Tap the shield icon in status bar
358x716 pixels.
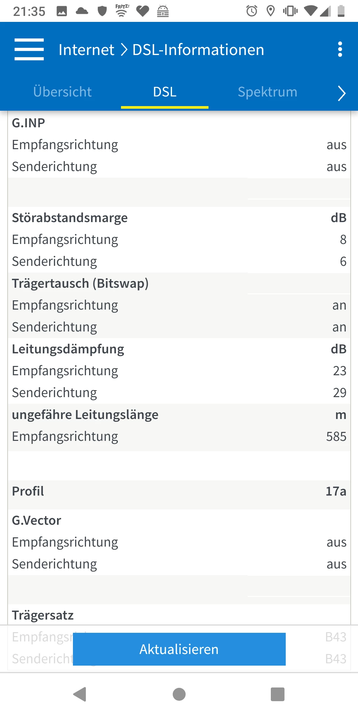point(102,11)
